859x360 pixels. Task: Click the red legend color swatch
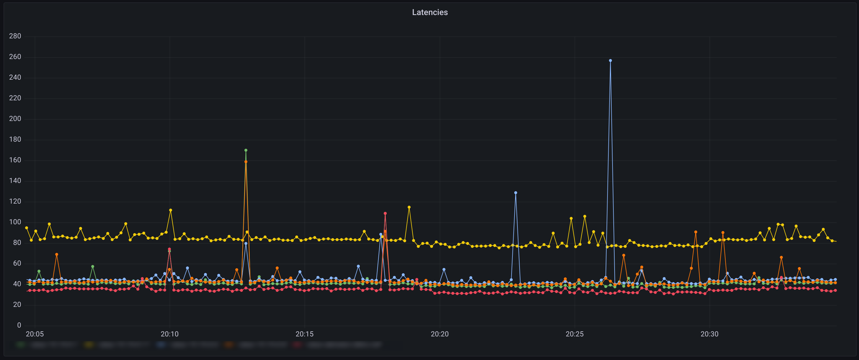[297, 345]
